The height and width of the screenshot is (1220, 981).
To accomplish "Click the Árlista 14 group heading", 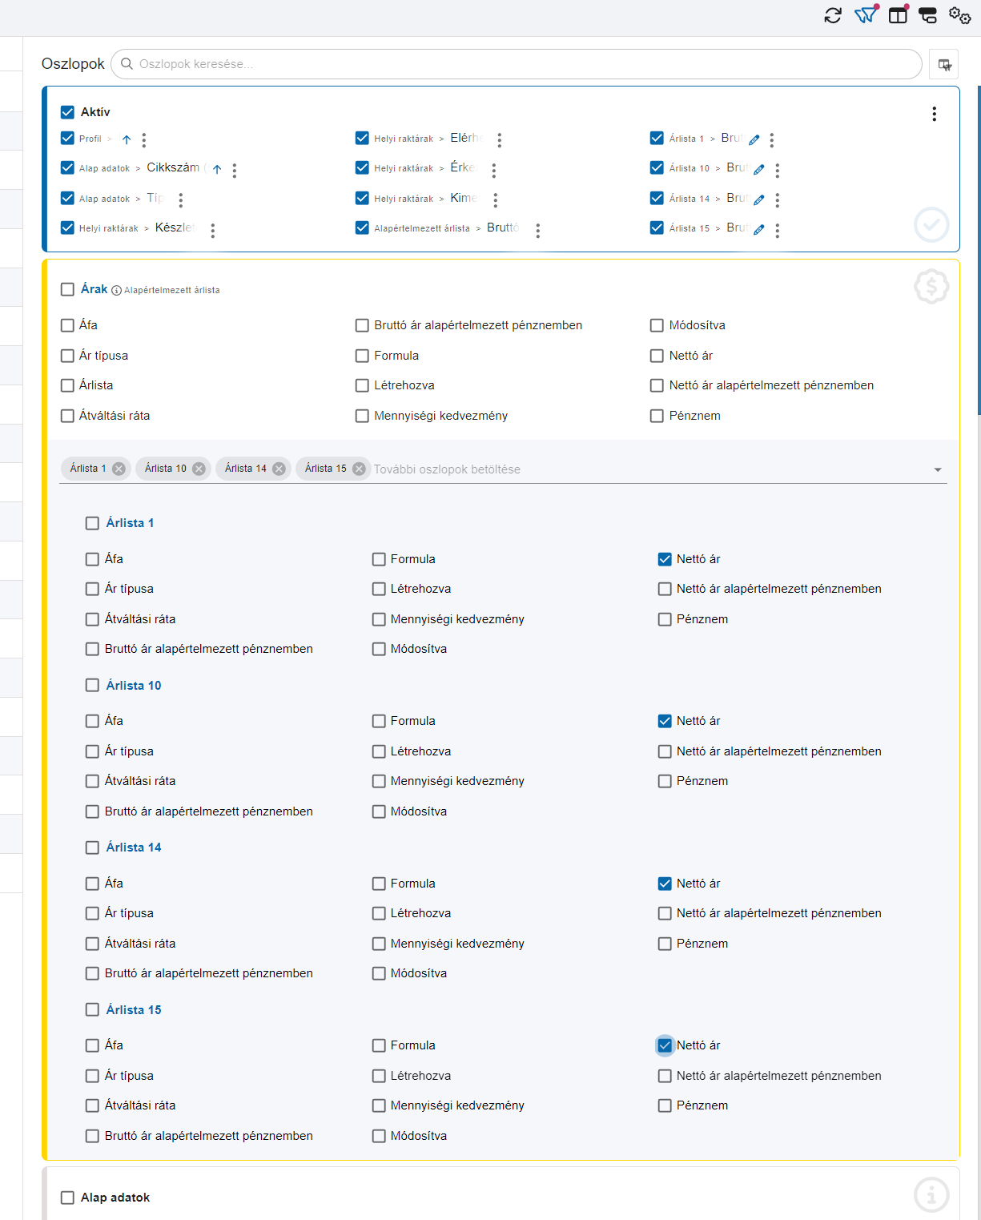I will (x=134, y=848).
